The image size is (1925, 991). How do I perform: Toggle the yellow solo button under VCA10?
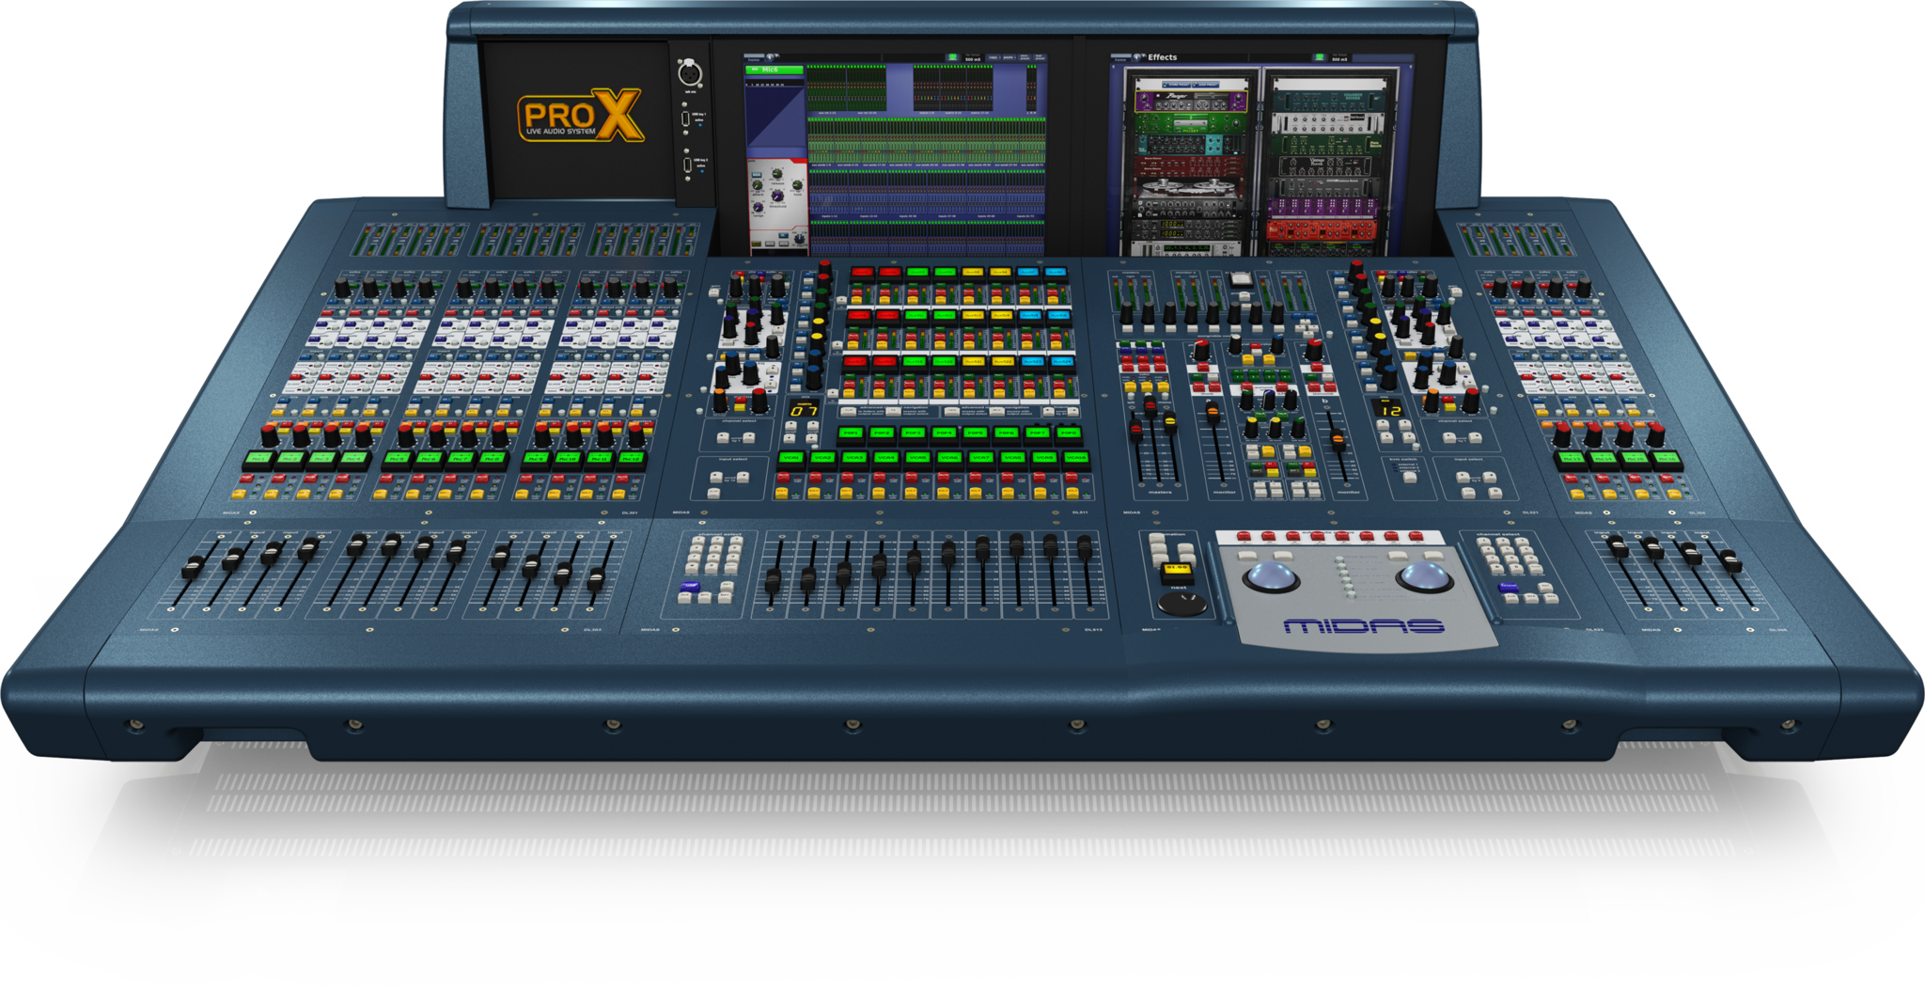pos(1071,493)
